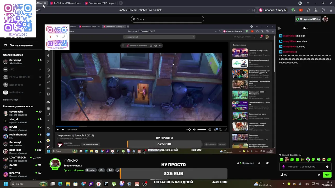Open the emoji picker in chat input
The width and height of the screenshot is (335, 188).
(x=327, y=167)
